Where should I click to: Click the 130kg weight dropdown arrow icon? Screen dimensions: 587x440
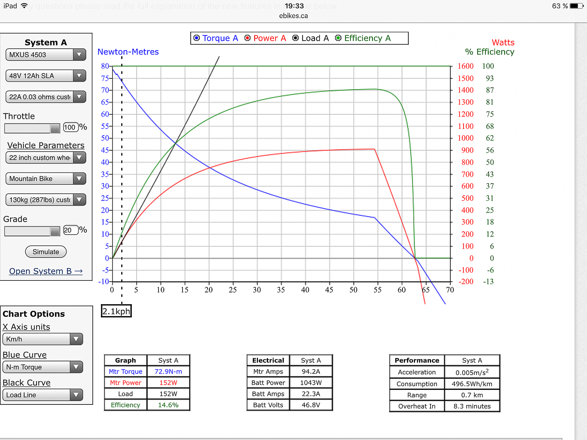click(x=79, y=200)
